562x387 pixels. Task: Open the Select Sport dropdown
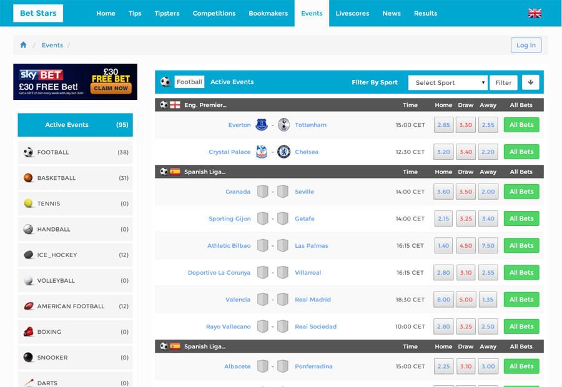pos(448,83)
